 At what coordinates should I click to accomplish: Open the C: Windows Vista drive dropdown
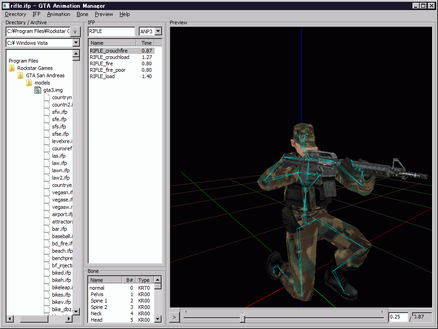point(76,43)
